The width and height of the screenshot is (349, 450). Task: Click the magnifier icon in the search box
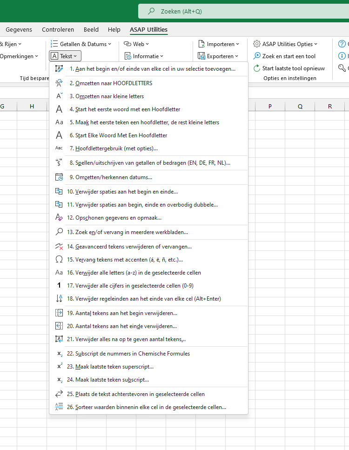(151, 11)
